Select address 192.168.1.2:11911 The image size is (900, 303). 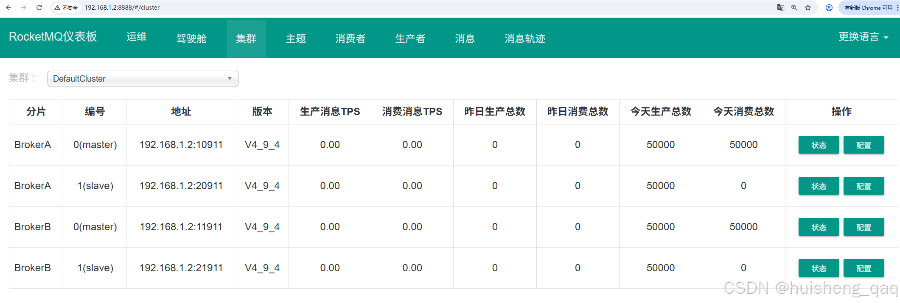click(181, 227)
